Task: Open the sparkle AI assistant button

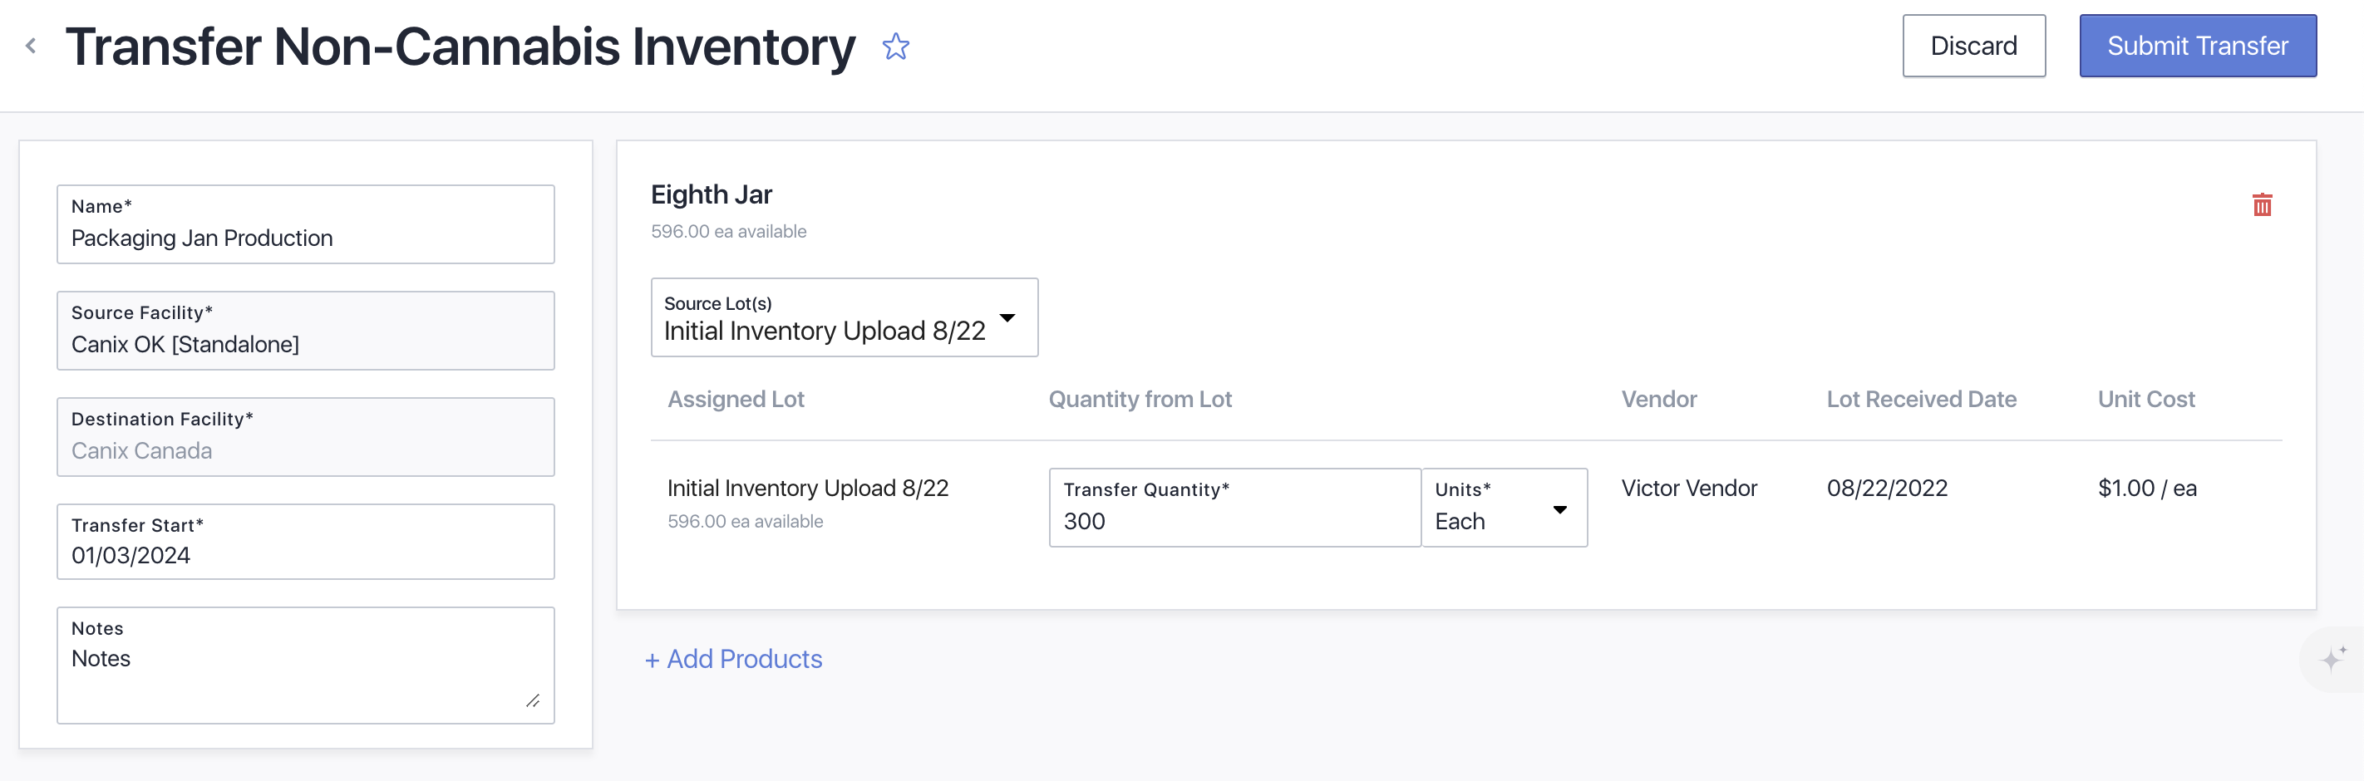Action: click(x=2331, y=659)
